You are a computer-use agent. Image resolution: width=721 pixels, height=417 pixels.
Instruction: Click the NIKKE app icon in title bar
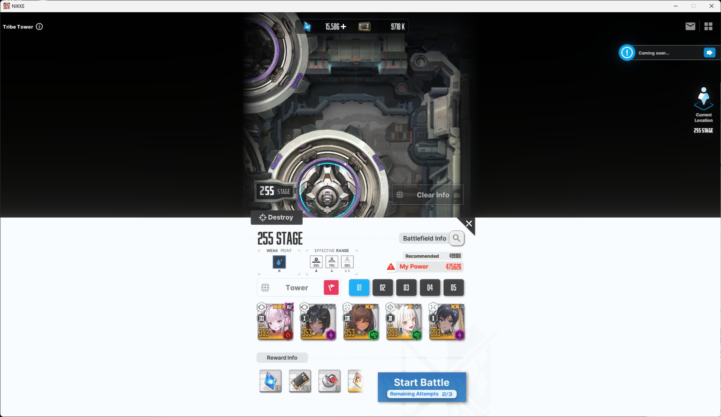click(x=6, y=6)
